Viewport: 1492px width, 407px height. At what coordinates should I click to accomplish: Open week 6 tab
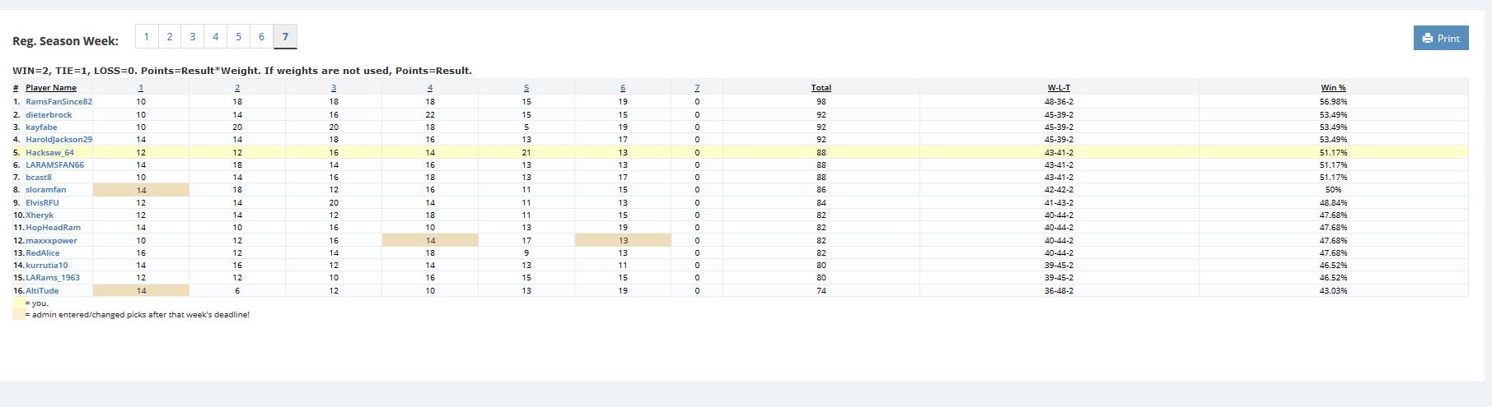click(262, 36)
